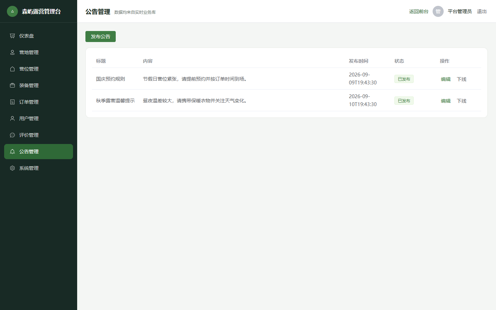The width and height of the screenshot is (496, 310).
Task: Click the bell icon beside 公告管理
Action: pos(12,152)
